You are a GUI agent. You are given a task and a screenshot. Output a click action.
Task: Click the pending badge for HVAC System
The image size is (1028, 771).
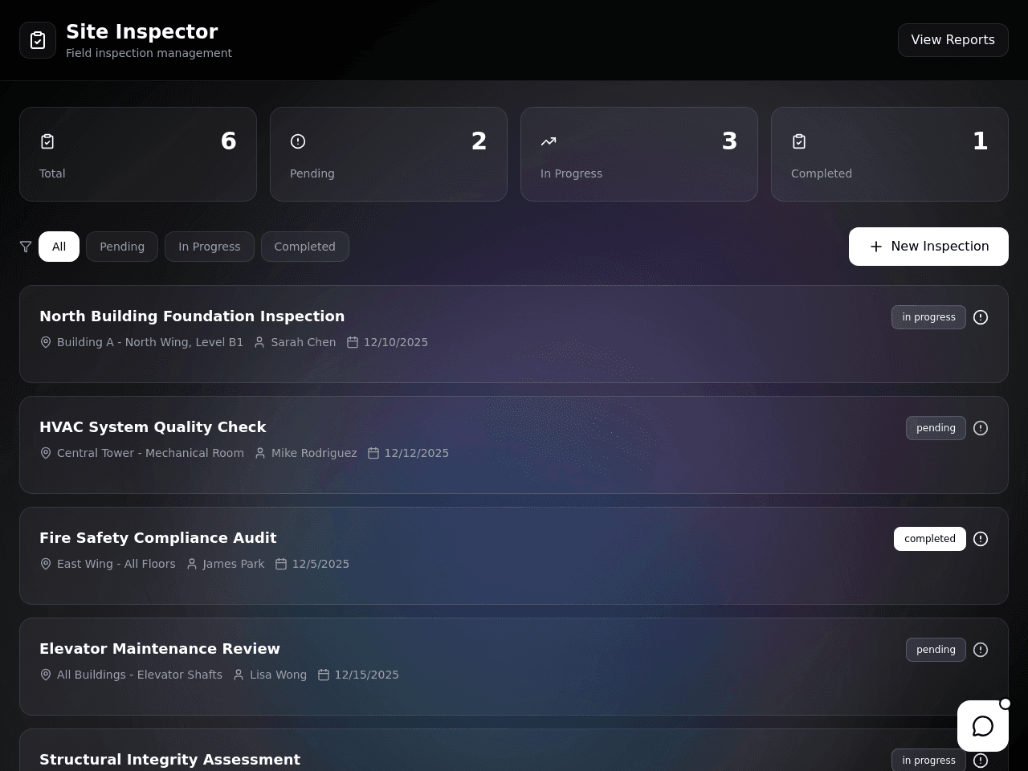[936, 428]
